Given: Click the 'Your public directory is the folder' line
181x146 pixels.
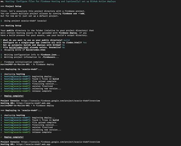Looking at the screenshot, I should 47,31.
